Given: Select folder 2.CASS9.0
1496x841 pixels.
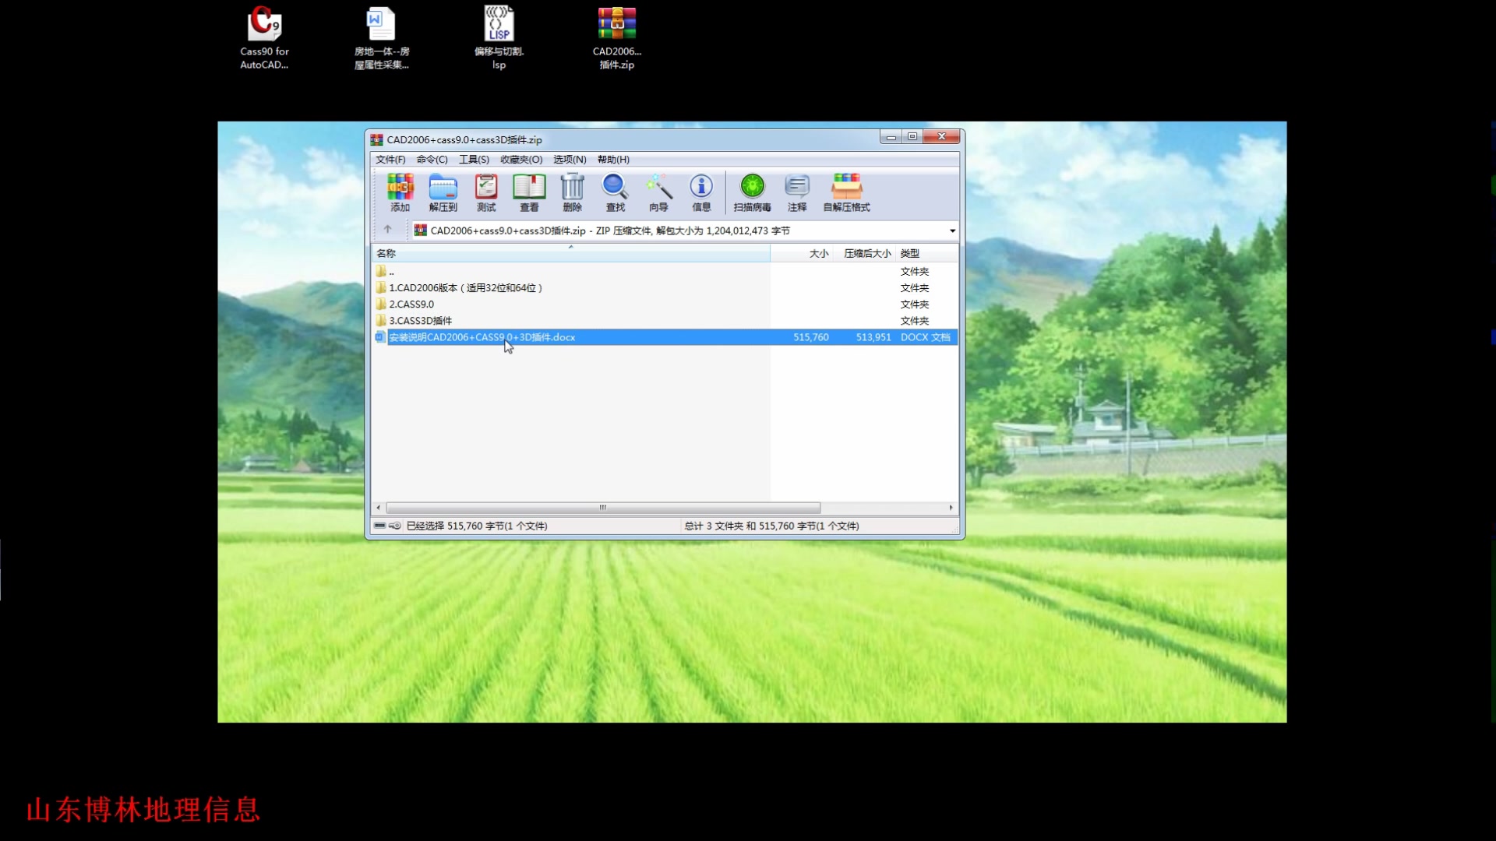Looking at the screenshot, I should (665, 304).
